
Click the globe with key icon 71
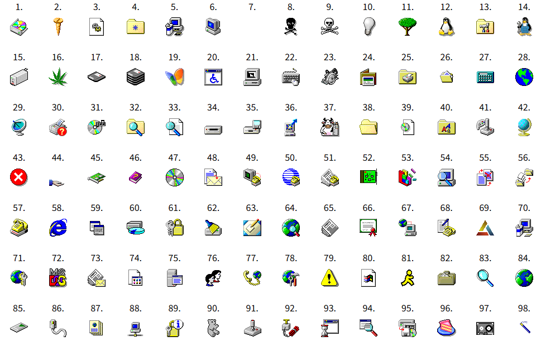tap(19, 278)
